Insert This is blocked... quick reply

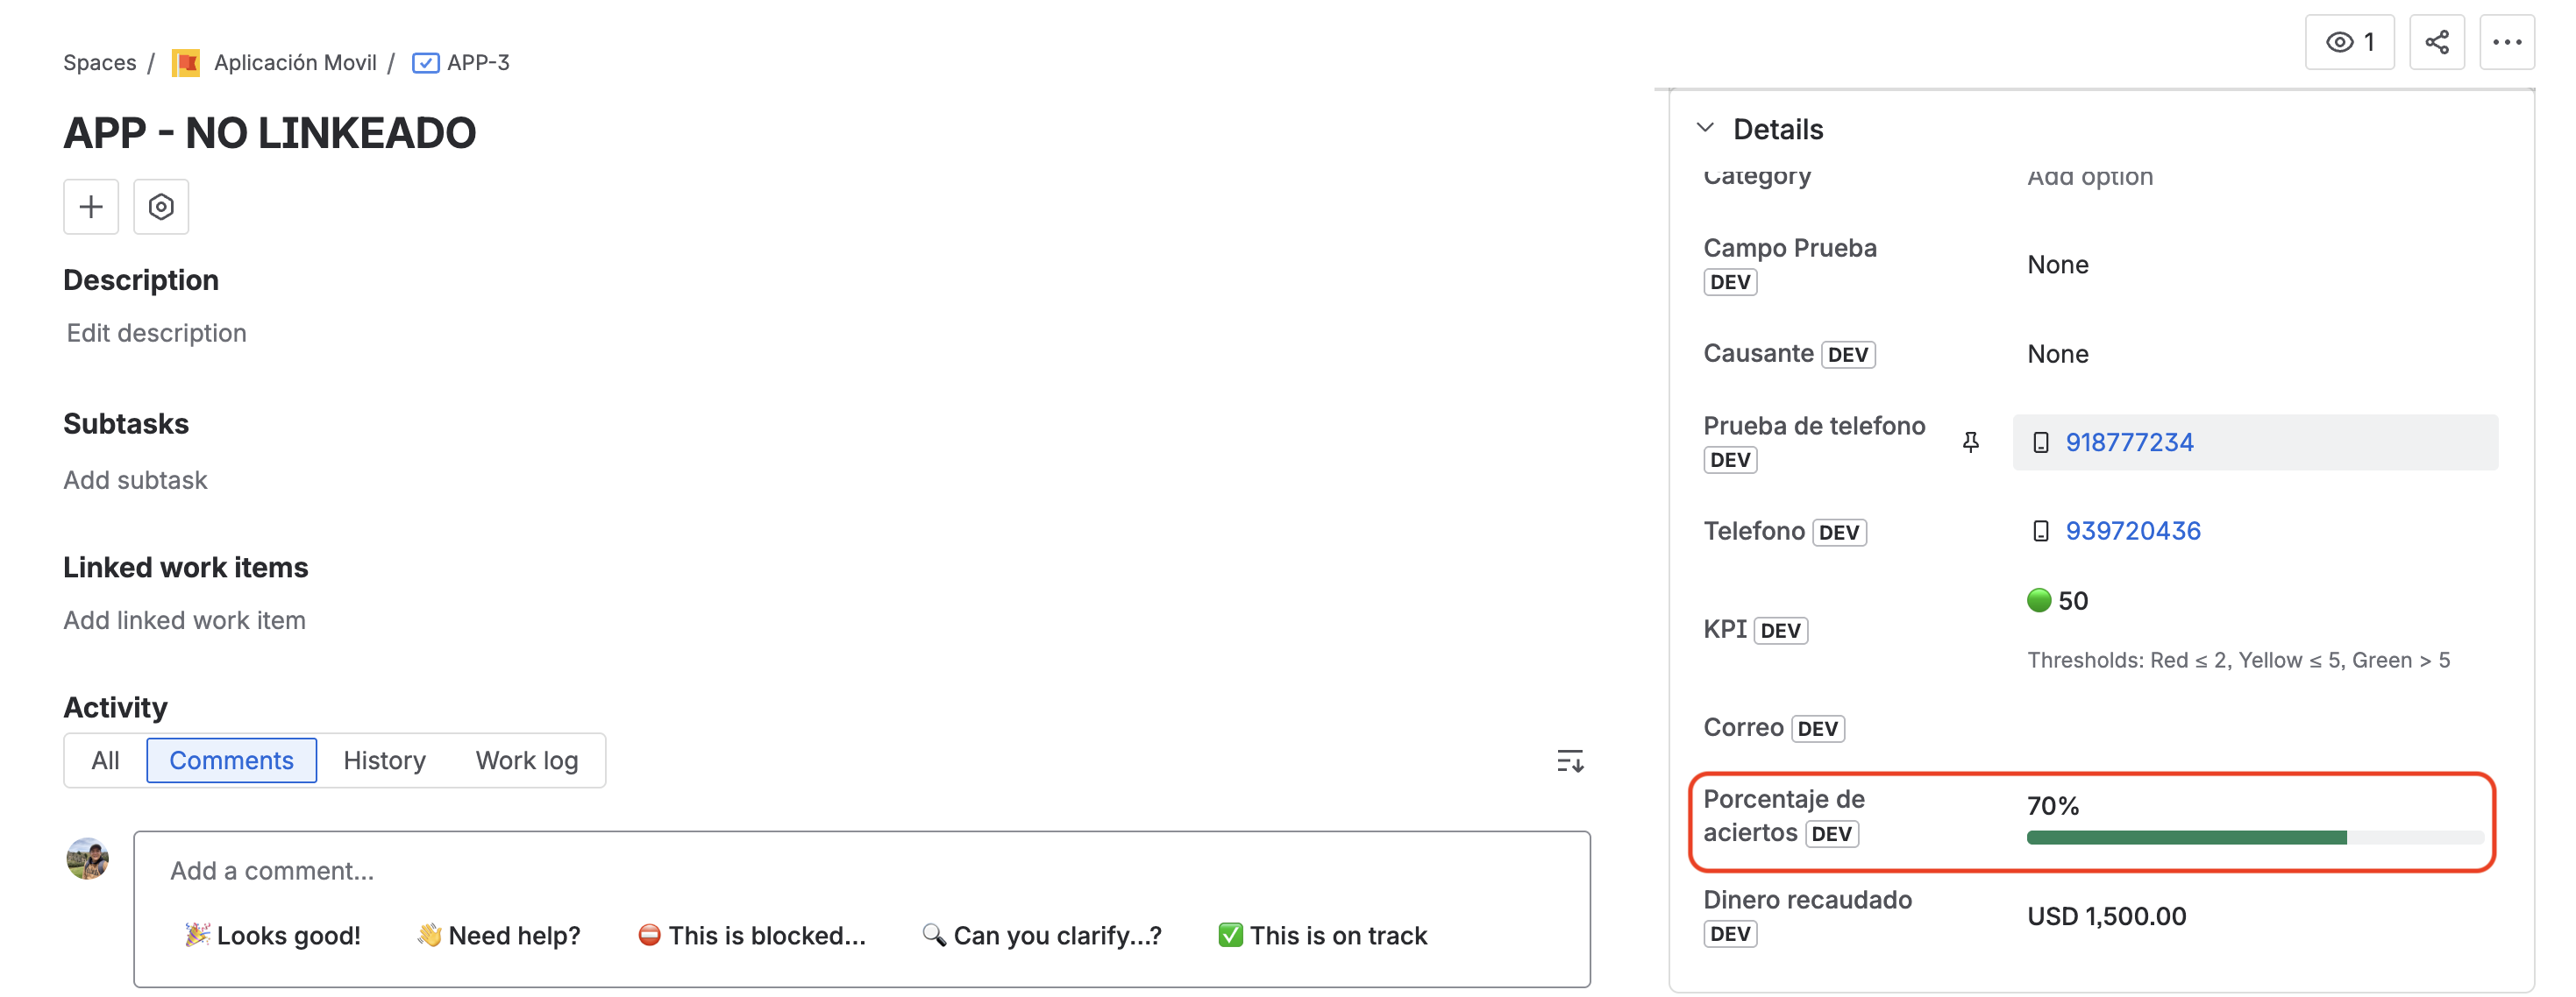coord(751,935)
